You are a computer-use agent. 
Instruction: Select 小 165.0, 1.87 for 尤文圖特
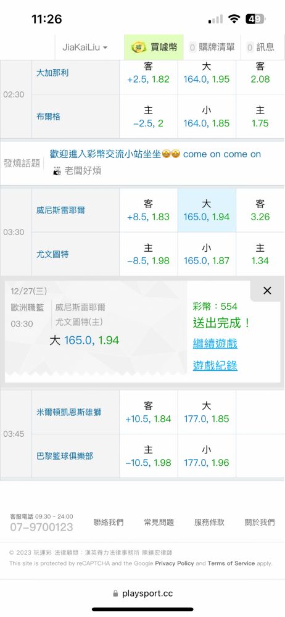pos(207,254)
